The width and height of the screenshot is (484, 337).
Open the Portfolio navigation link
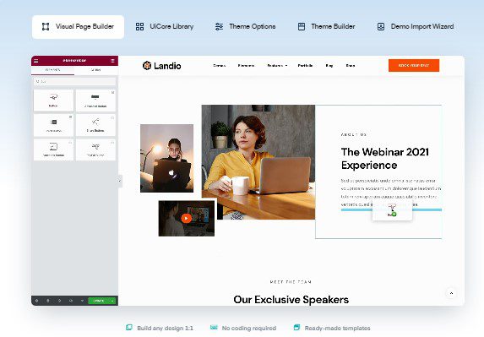pyautogui.click(x=305, y=65)
